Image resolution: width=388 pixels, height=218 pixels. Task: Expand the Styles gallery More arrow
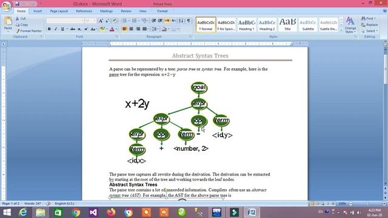click(x=341, y=30)
